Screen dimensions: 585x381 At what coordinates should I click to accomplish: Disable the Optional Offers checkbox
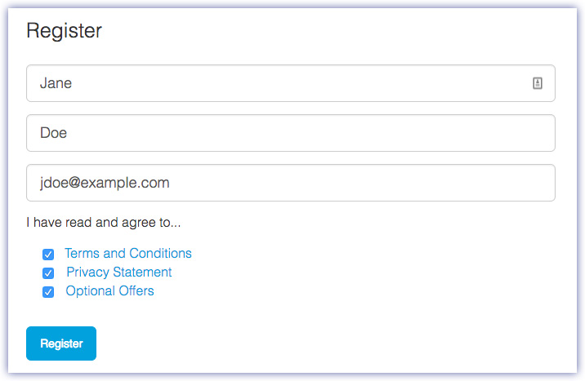[48, 292]
